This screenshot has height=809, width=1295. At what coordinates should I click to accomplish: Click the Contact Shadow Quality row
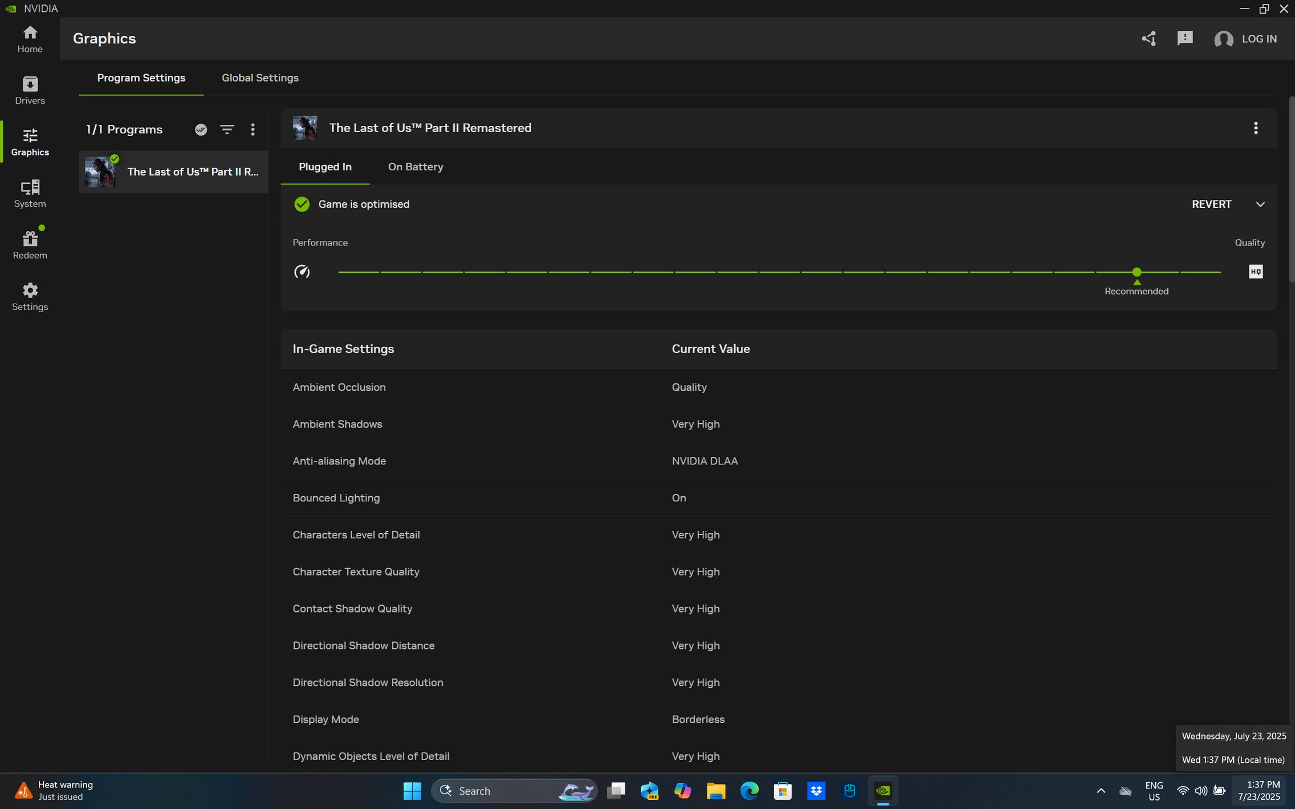coord(779,609)
